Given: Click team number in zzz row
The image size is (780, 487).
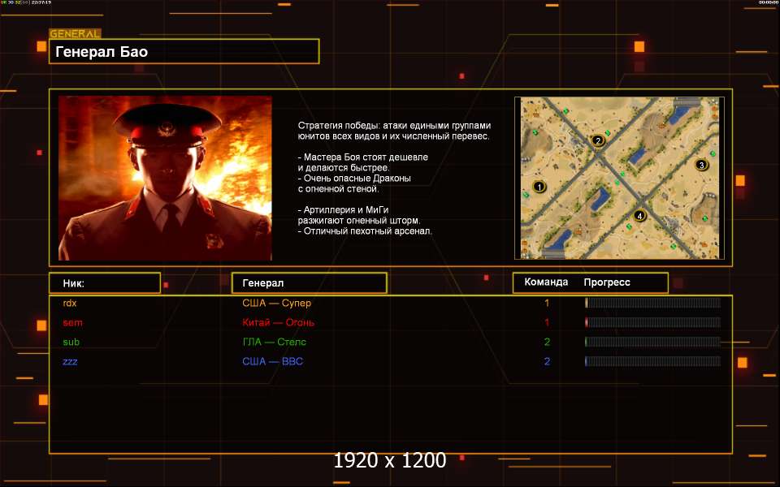Looking at the screenshot, I should coord(547,361).
